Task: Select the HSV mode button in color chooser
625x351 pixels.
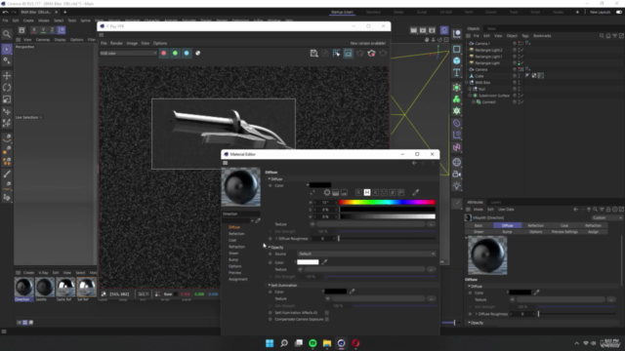Action: pyautogui.click(x=367, y=193)
